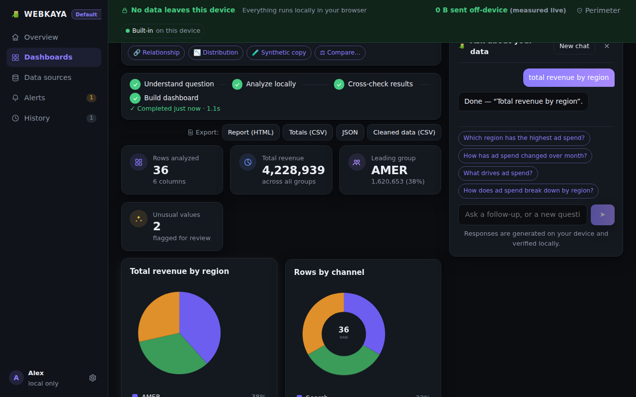Viewport: 636px width, 397px height.
Task: Export Totals (CSV)
Action: (x=308, y=132)
